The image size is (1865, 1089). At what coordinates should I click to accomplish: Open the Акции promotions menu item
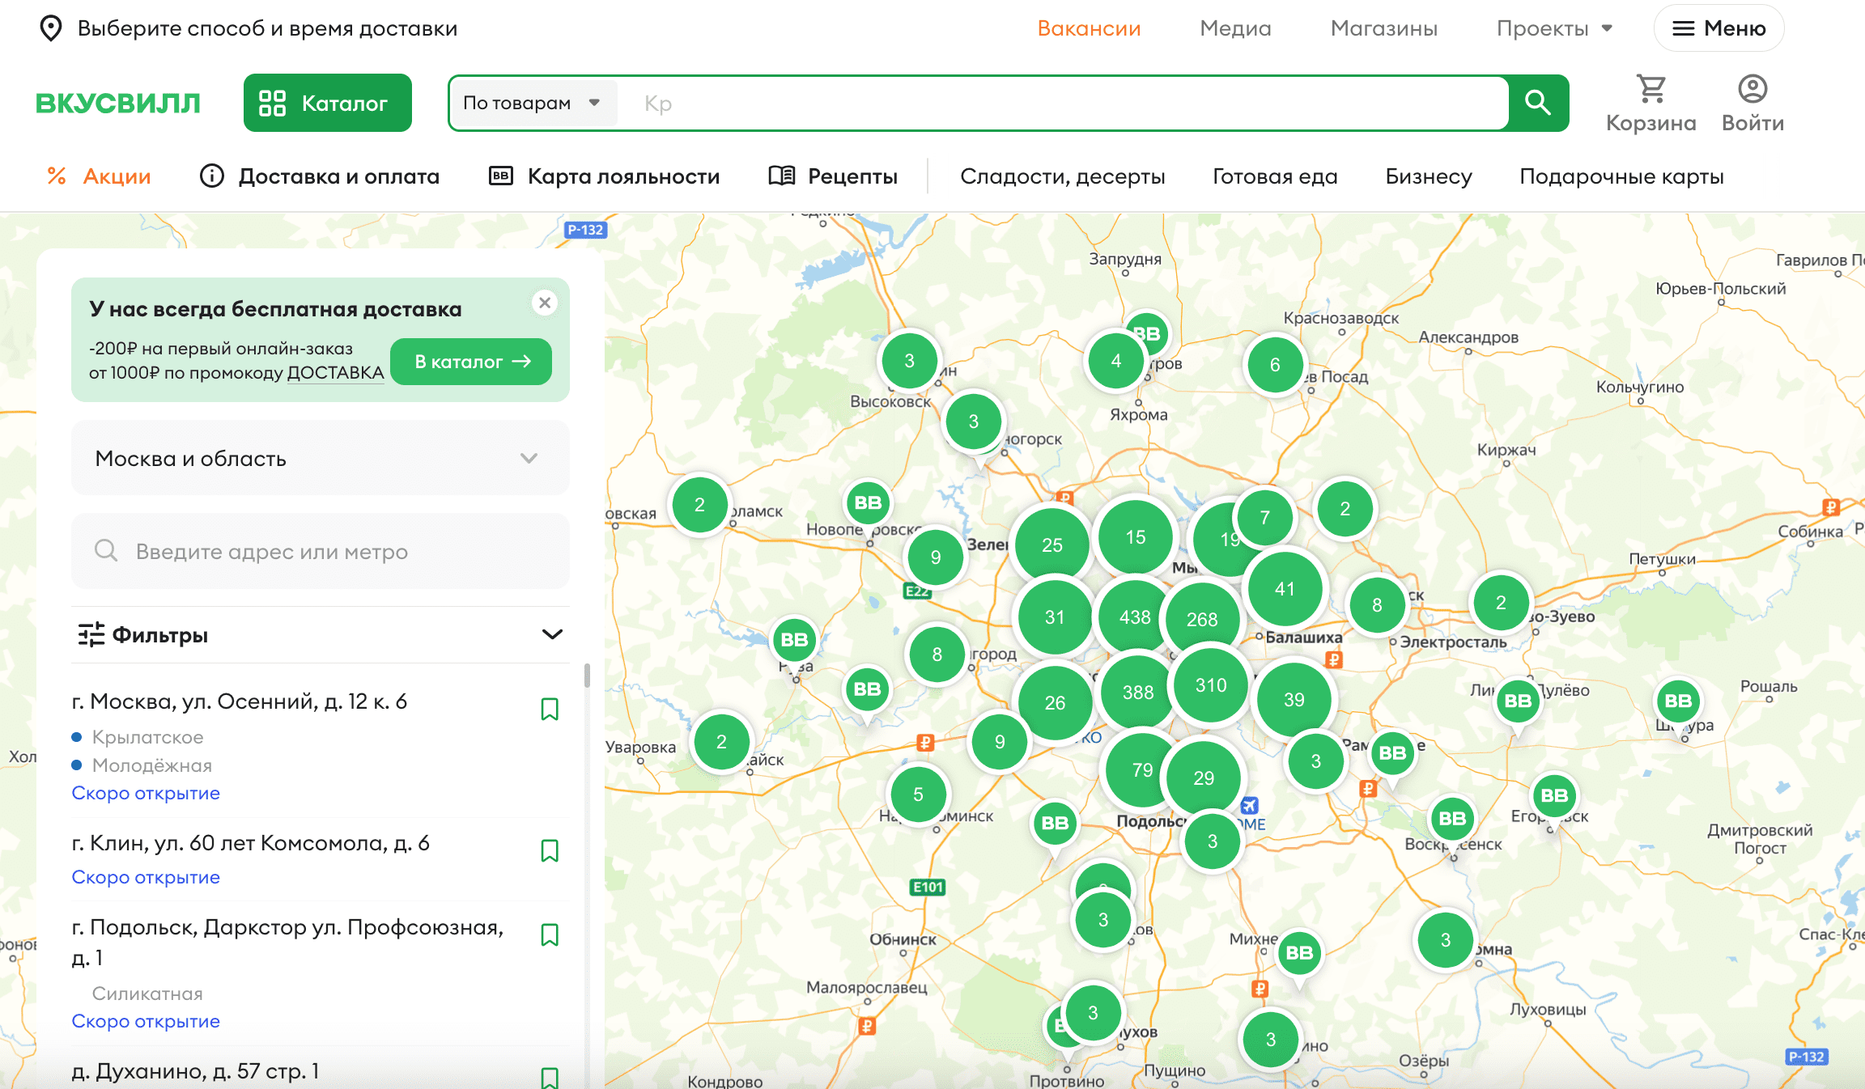tap(100, 176)
